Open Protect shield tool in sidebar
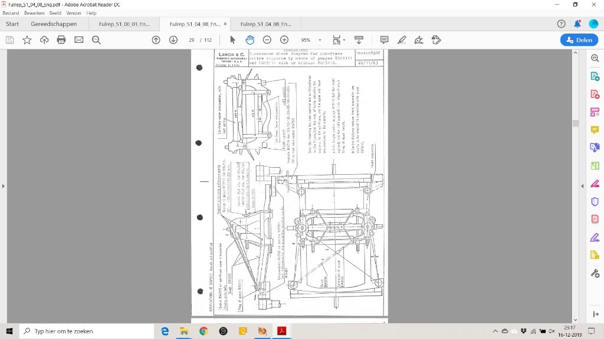This screenshot has width=604, height=339. (595, 201)
